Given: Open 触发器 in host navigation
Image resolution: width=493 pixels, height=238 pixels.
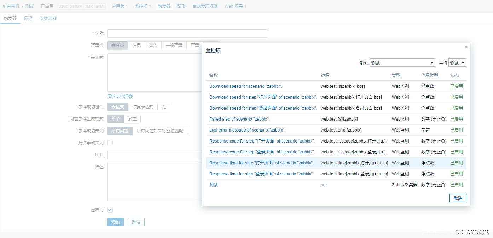Looking at the screenshot, I should [x=164, y=6].
